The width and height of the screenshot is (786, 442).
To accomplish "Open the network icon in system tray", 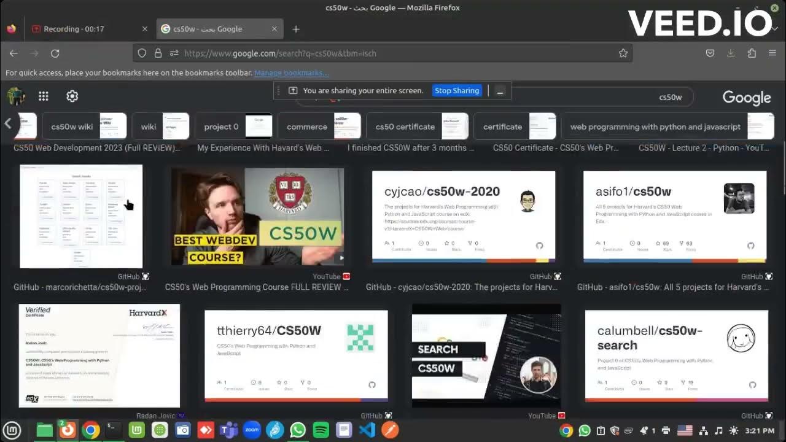I will (702, 431).
